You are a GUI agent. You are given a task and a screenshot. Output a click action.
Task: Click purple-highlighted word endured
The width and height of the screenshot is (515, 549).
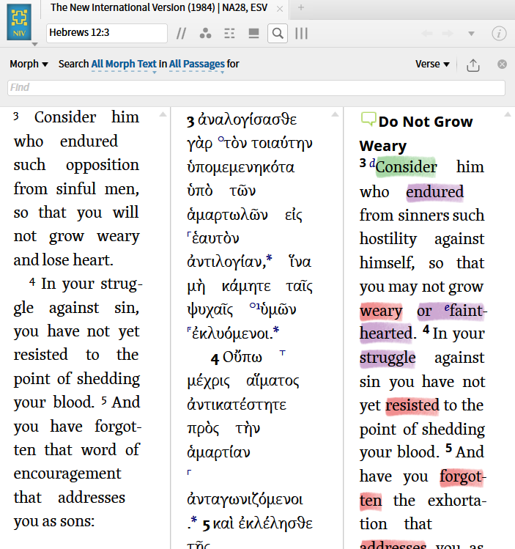[435, 192]
